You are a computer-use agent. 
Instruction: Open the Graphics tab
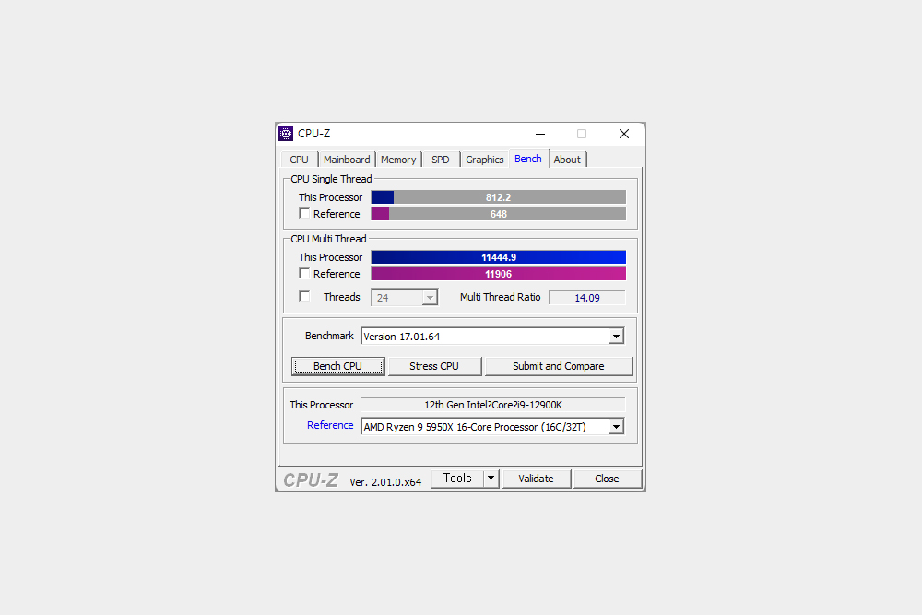point(485,160)
